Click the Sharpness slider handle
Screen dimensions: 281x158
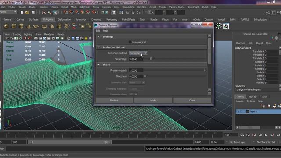(145, 76)
